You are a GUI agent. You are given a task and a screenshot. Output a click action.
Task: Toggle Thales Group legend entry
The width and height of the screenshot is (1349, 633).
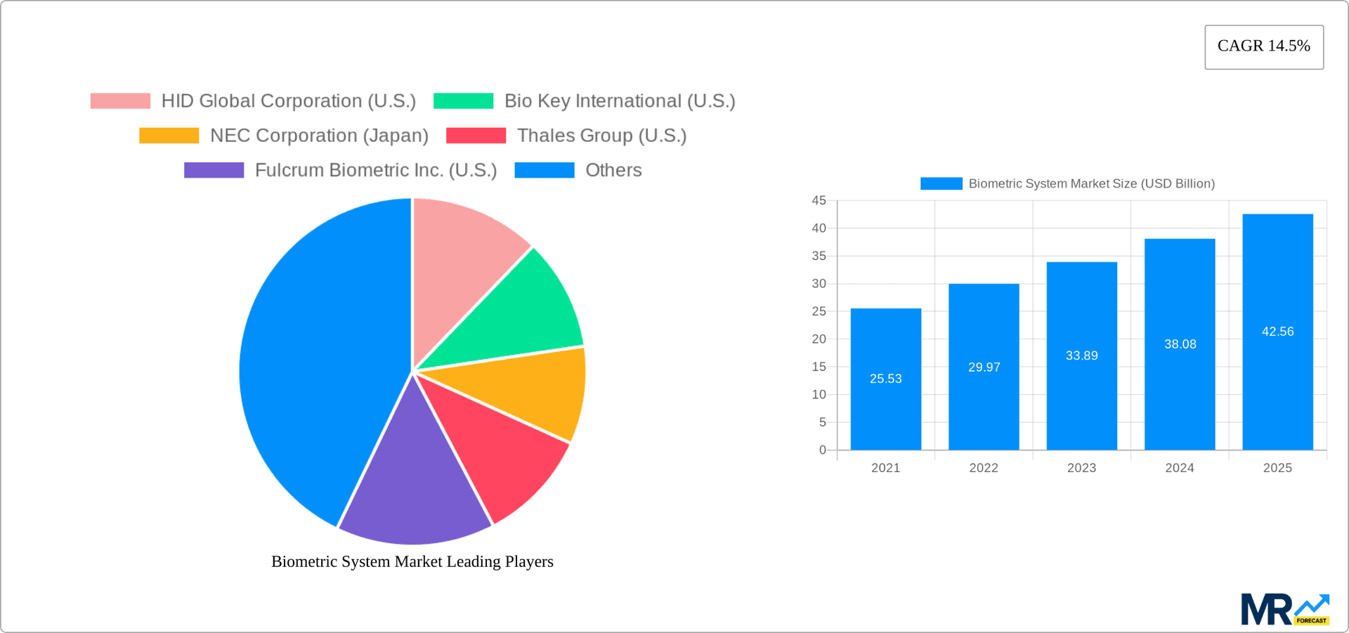(602, 135)
